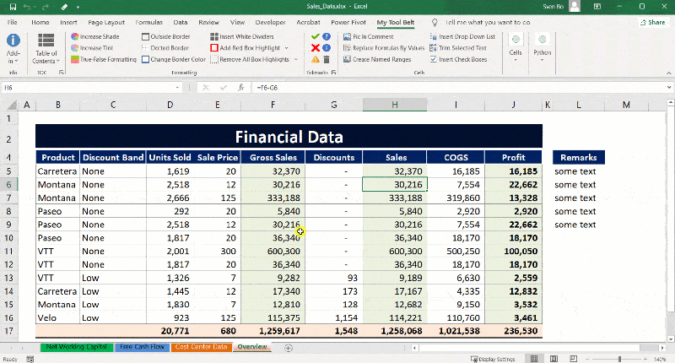Viewport: 675px width, 363px height.
Task: Click zoom in plus button
Action: coord(645,359)
